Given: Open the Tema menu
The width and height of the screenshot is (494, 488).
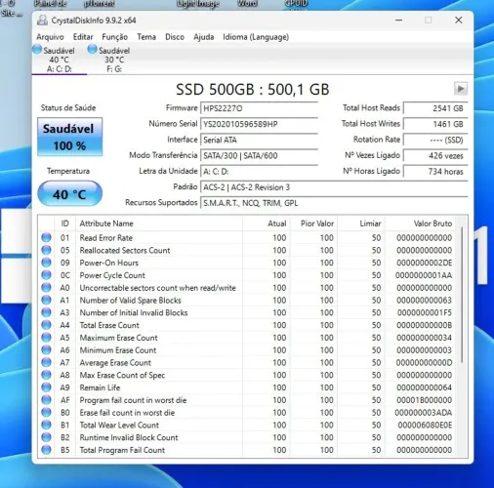Looking at the screenshot, I should click(146, 37).
